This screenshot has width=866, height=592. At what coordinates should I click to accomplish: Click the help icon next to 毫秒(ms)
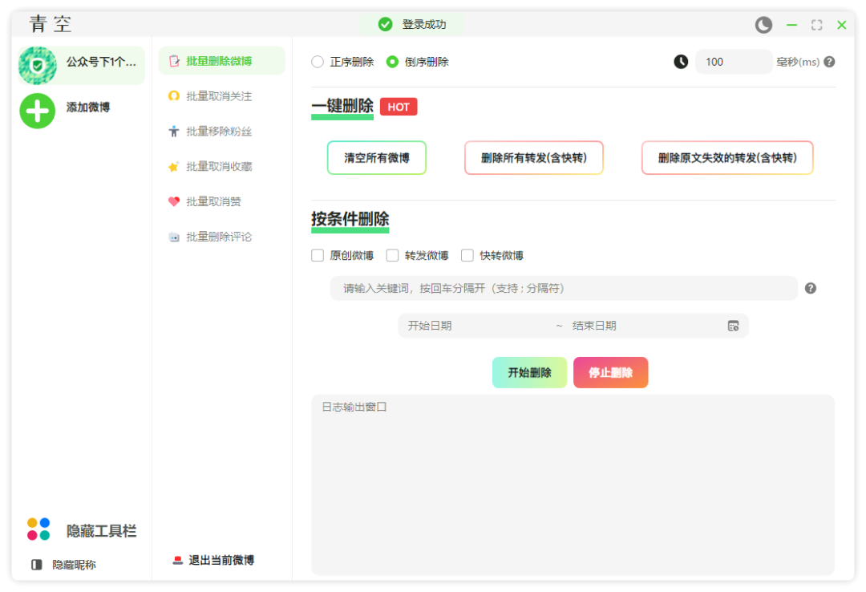[x=829, y=62]
